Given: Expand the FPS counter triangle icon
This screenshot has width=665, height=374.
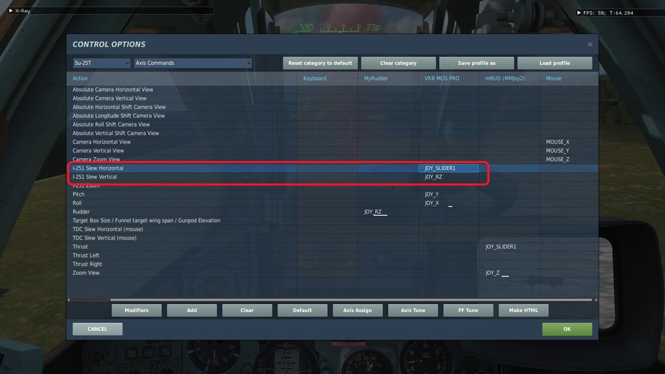Looking at the screenshot, I should pyautogui.click(x=579, y=13).
